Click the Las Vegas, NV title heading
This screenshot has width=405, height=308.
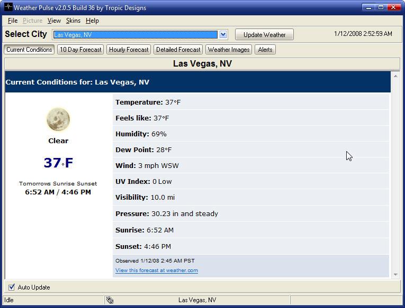click(202, 64)
